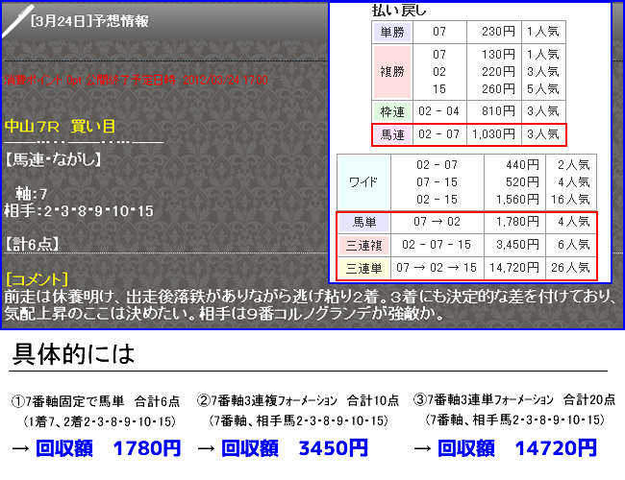Click the white pen icon beside the header
Image resolution: width=625 pixels, height=480 pixels.
coord(16,22)
